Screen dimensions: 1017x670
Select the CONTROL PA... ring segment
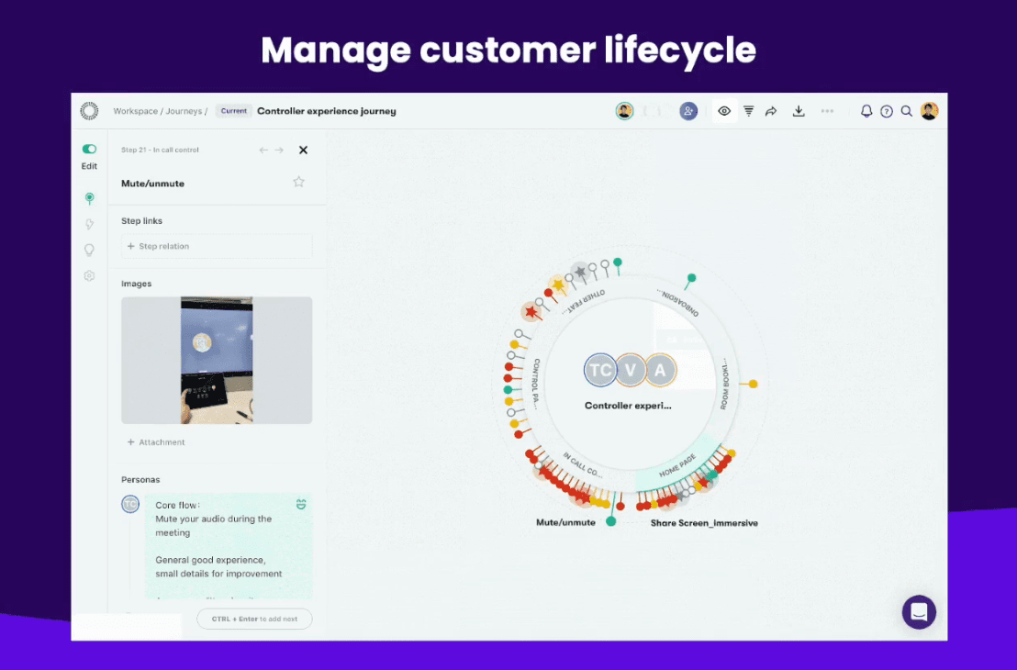coord(536,384)
